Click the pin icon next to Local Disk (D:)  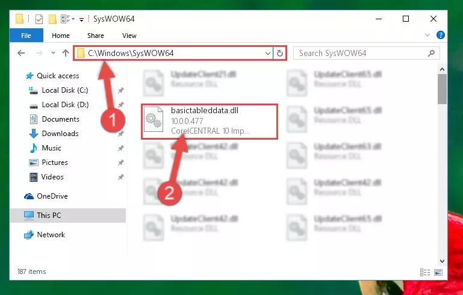(x=121, y=105)
